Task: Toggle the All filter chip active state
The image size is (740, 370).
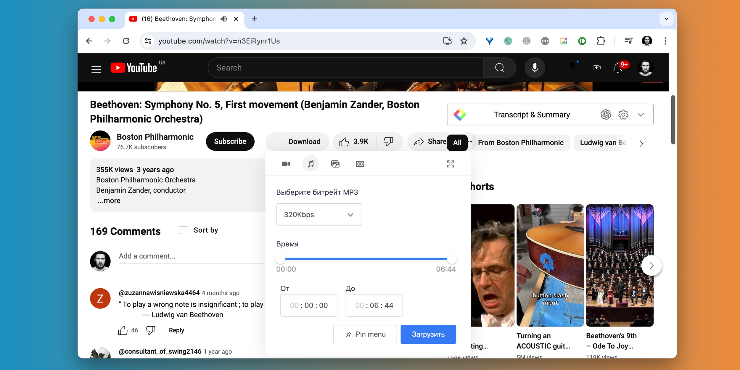Action: (456, 142)
